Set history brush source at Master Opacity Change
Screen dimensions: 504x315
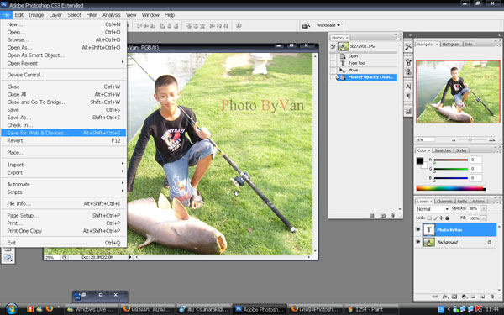coord(333,77)
